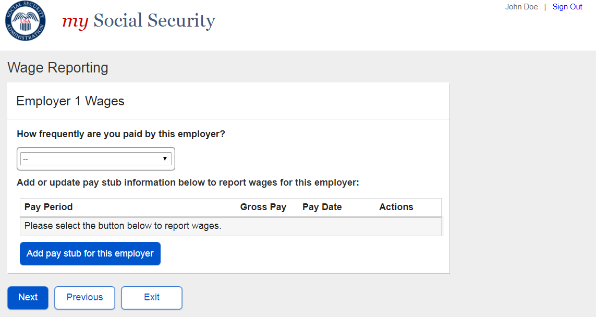Viewport: 596px width, 317px height.
Task: Click the Pay Date column header
Action: (x=322, y=207)
